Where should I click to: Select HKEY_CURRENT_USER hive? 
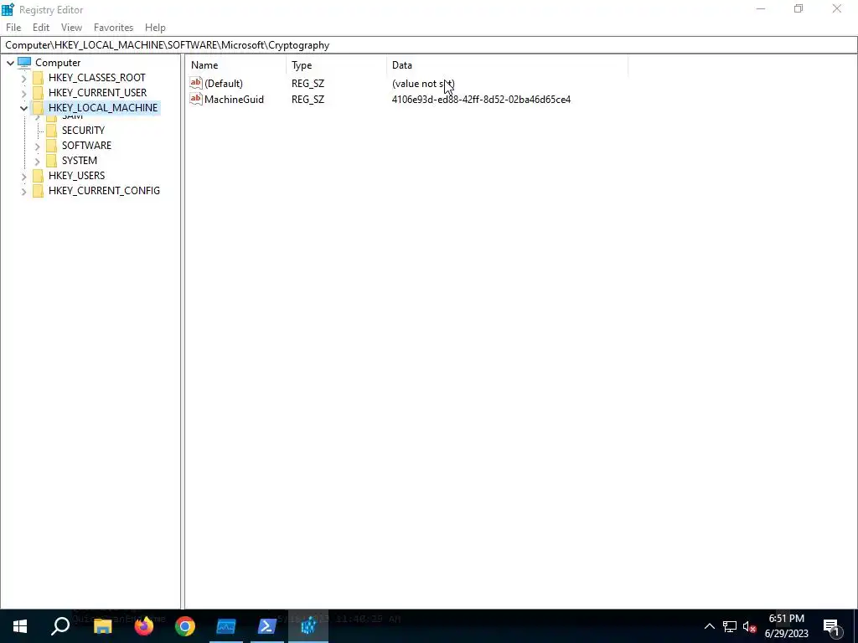point(97,92)
